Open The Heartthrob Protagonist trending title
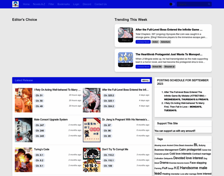This screenshot has height=176, width=224. 169,54
